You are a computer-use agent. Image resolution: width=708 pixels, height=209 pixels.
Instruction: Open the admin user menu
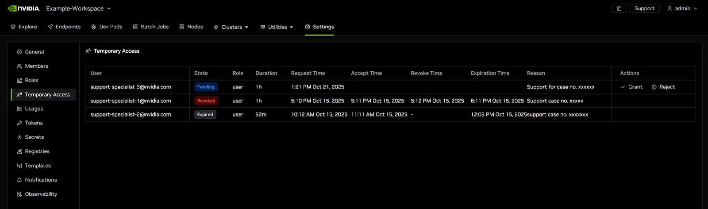[682, 8]
